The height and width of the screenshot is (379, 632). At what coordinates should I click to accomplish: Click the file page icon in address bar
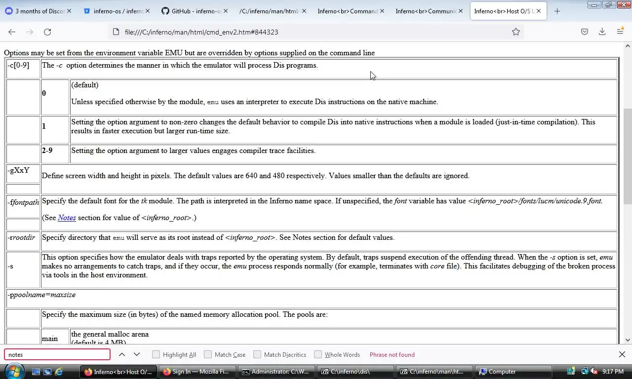116,32
